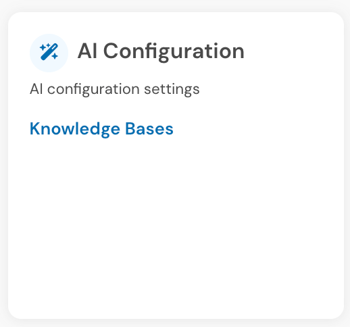Screen dimensions: 350x327
Task: Click the word 'Bases' in the blue link
Action: tap(149, 128)
